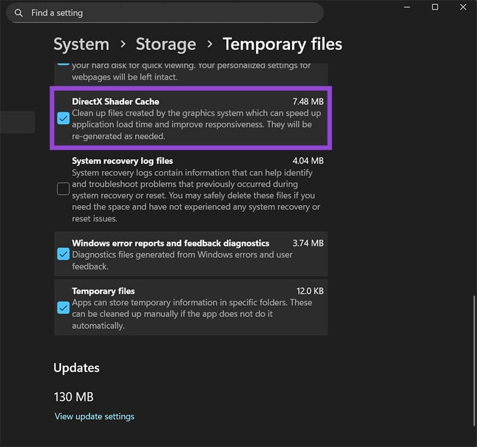The image size is (477, 447).
Task: Go back to System in the breadcrumb
Action: click(81, 44)
